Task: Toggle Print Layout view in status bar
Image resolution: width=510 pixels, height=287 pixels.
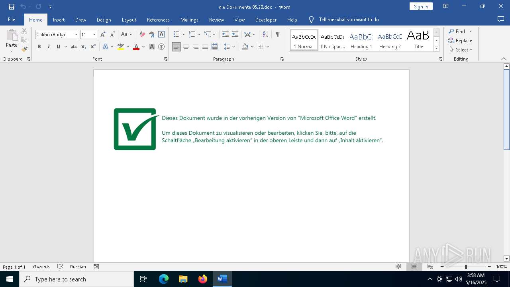Action: click(414, 267)
